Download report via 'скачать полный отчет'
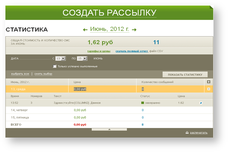Image resolution: width=228 pixels, height=152 pixels. [132, 51]
